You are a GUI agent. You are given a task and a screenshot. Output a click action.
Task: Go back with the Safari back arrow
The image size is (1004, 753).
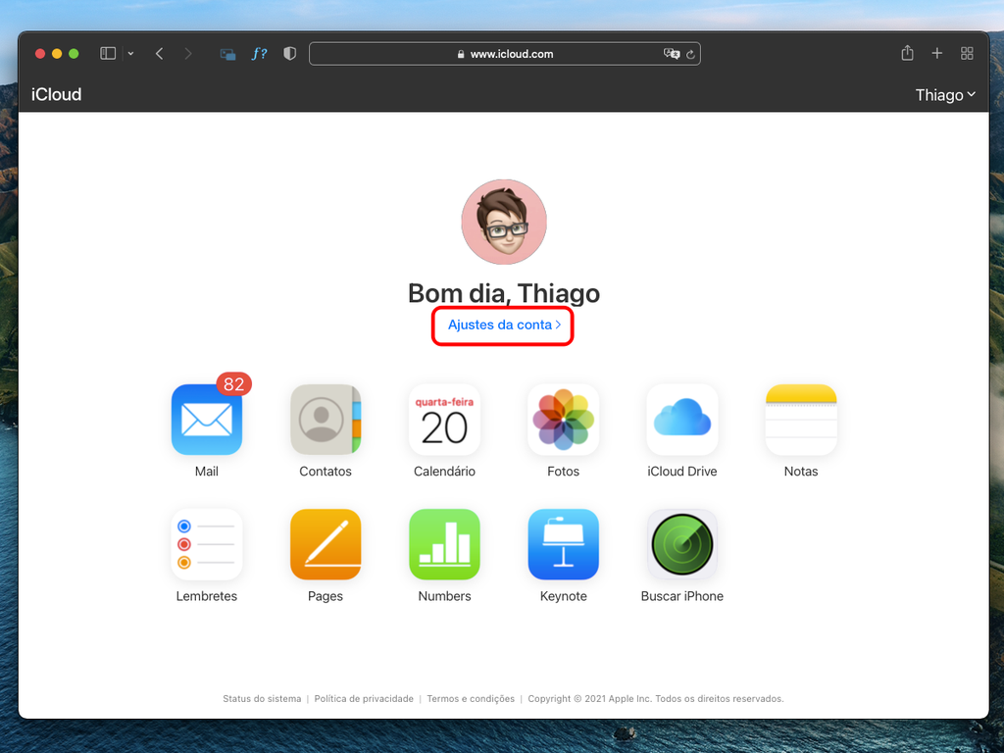click(x=160, y=54)
